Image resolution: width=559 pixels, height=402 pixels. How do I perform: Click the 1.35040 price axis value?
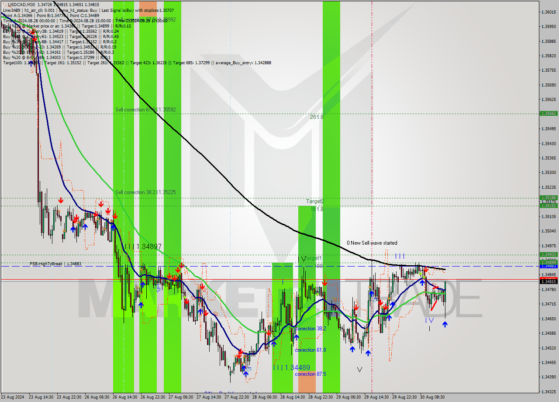[549, 231]
